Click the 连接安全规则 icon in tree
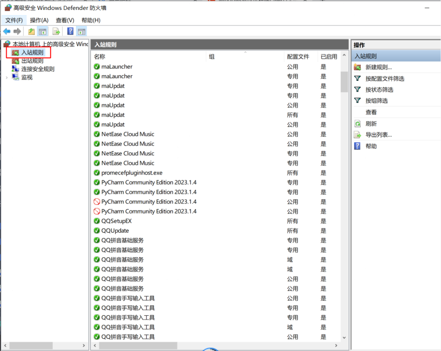This screenshot has height=351, width=441. (16, 69)
